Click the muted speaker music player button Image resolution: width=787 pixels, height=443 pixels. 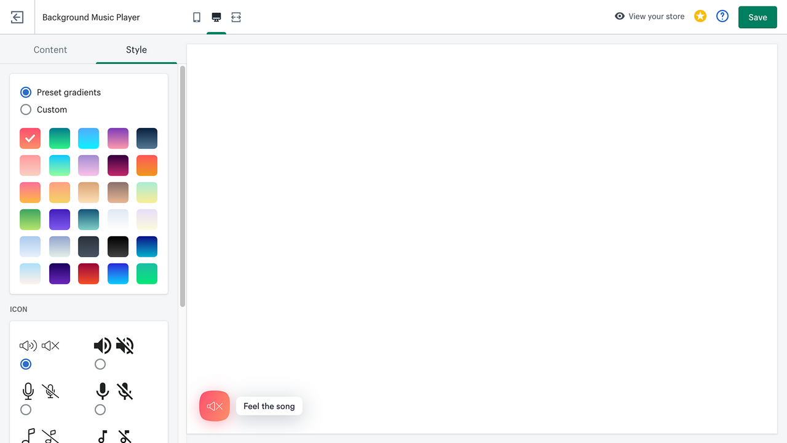215,406
